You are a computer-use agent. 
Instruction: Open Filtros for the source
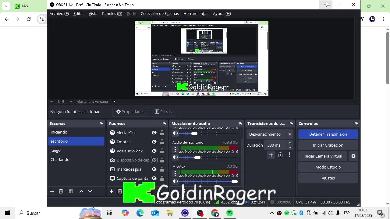pos(163,112)
